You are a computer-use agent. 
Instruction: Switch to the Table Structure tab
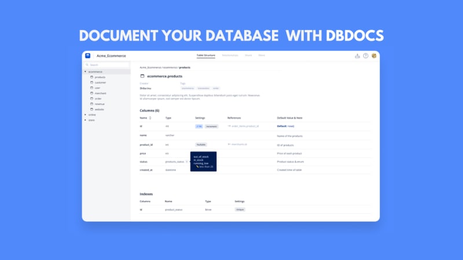206,55
